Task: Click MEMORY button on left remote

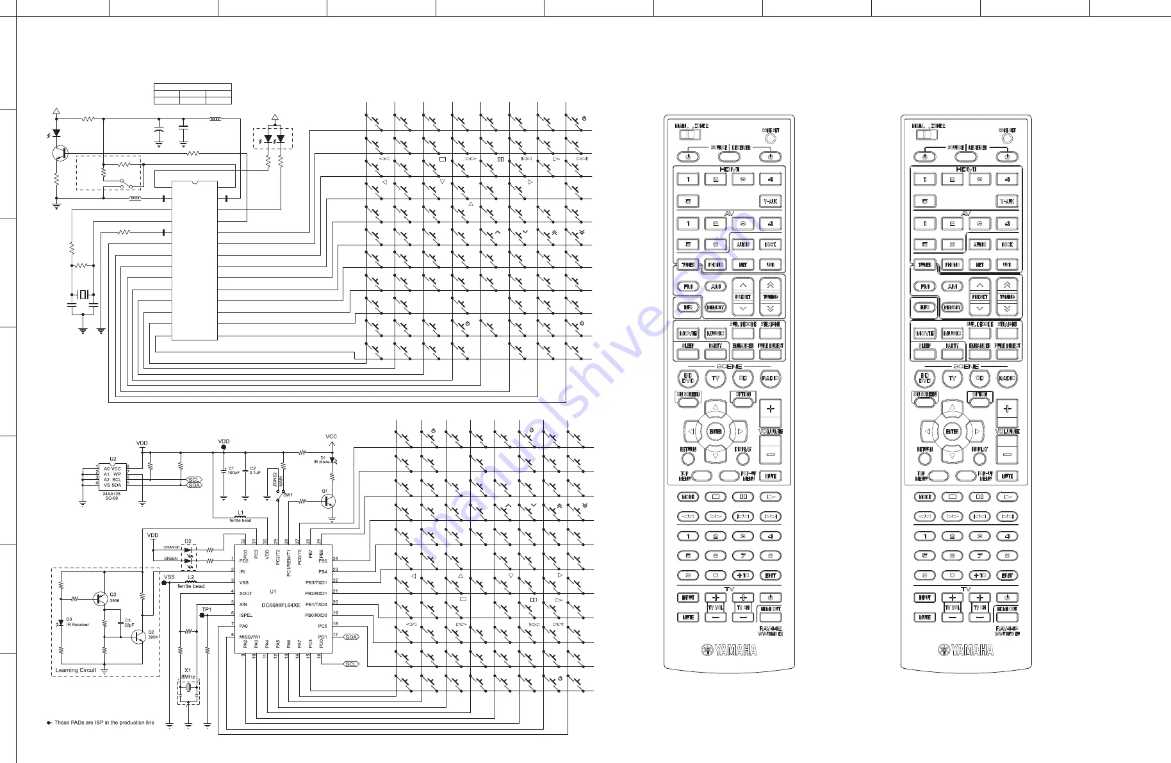Action: pyautogui.click(x=716, y=308)
